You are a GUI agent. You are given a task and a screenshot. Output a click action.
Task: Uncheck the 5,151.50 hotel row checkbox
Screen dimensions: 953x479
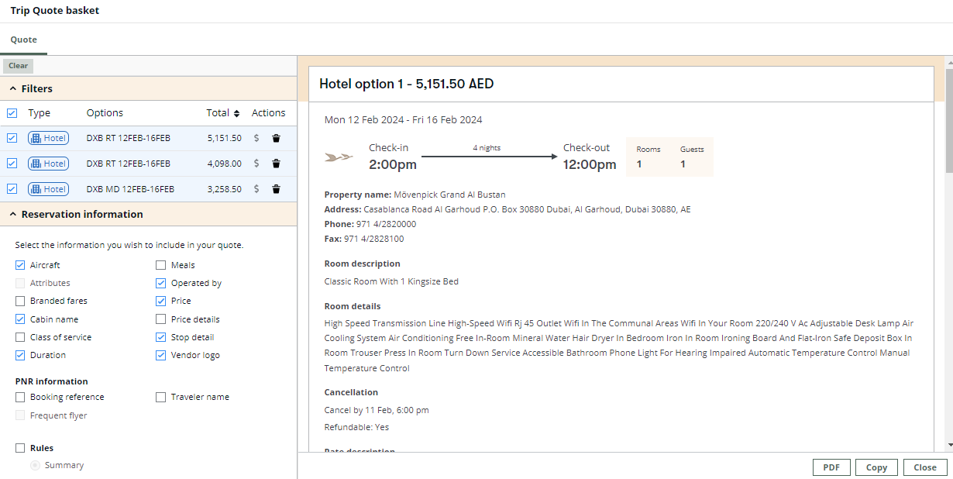(x=12, y=138)
